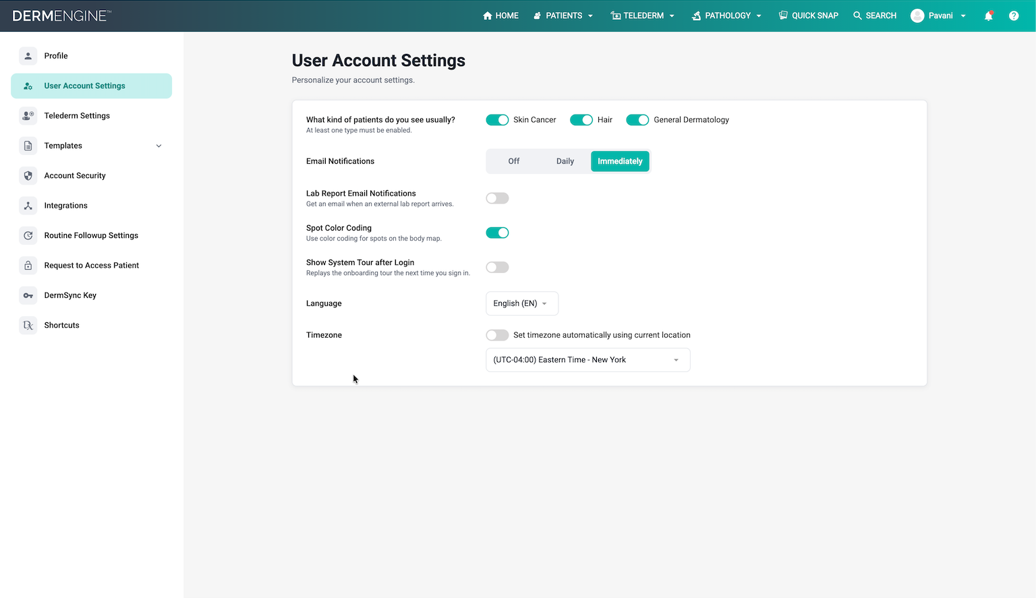
Task: Click the Account Security shield icon
Action: click(28, 176)
